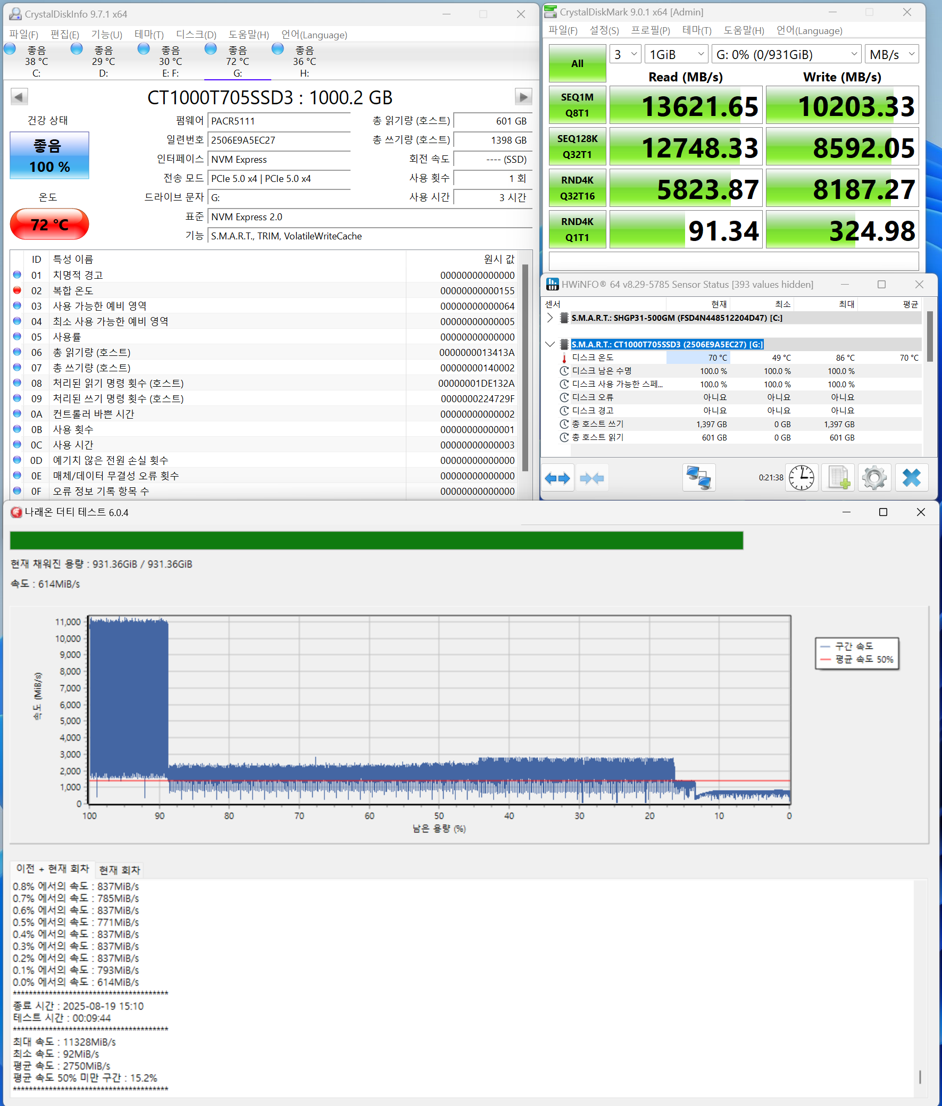Click the 좋음 100 % health status box

click(x=49, y=155)
